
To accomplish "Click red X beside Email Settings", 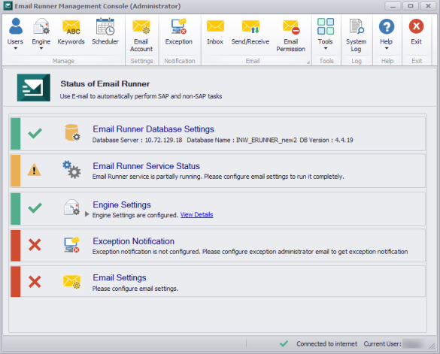I will tap(35, 282).
